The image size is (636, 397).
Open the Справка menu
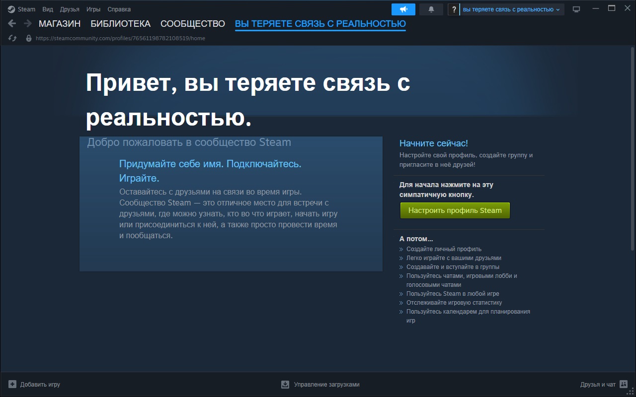click(x=119, y=9)
